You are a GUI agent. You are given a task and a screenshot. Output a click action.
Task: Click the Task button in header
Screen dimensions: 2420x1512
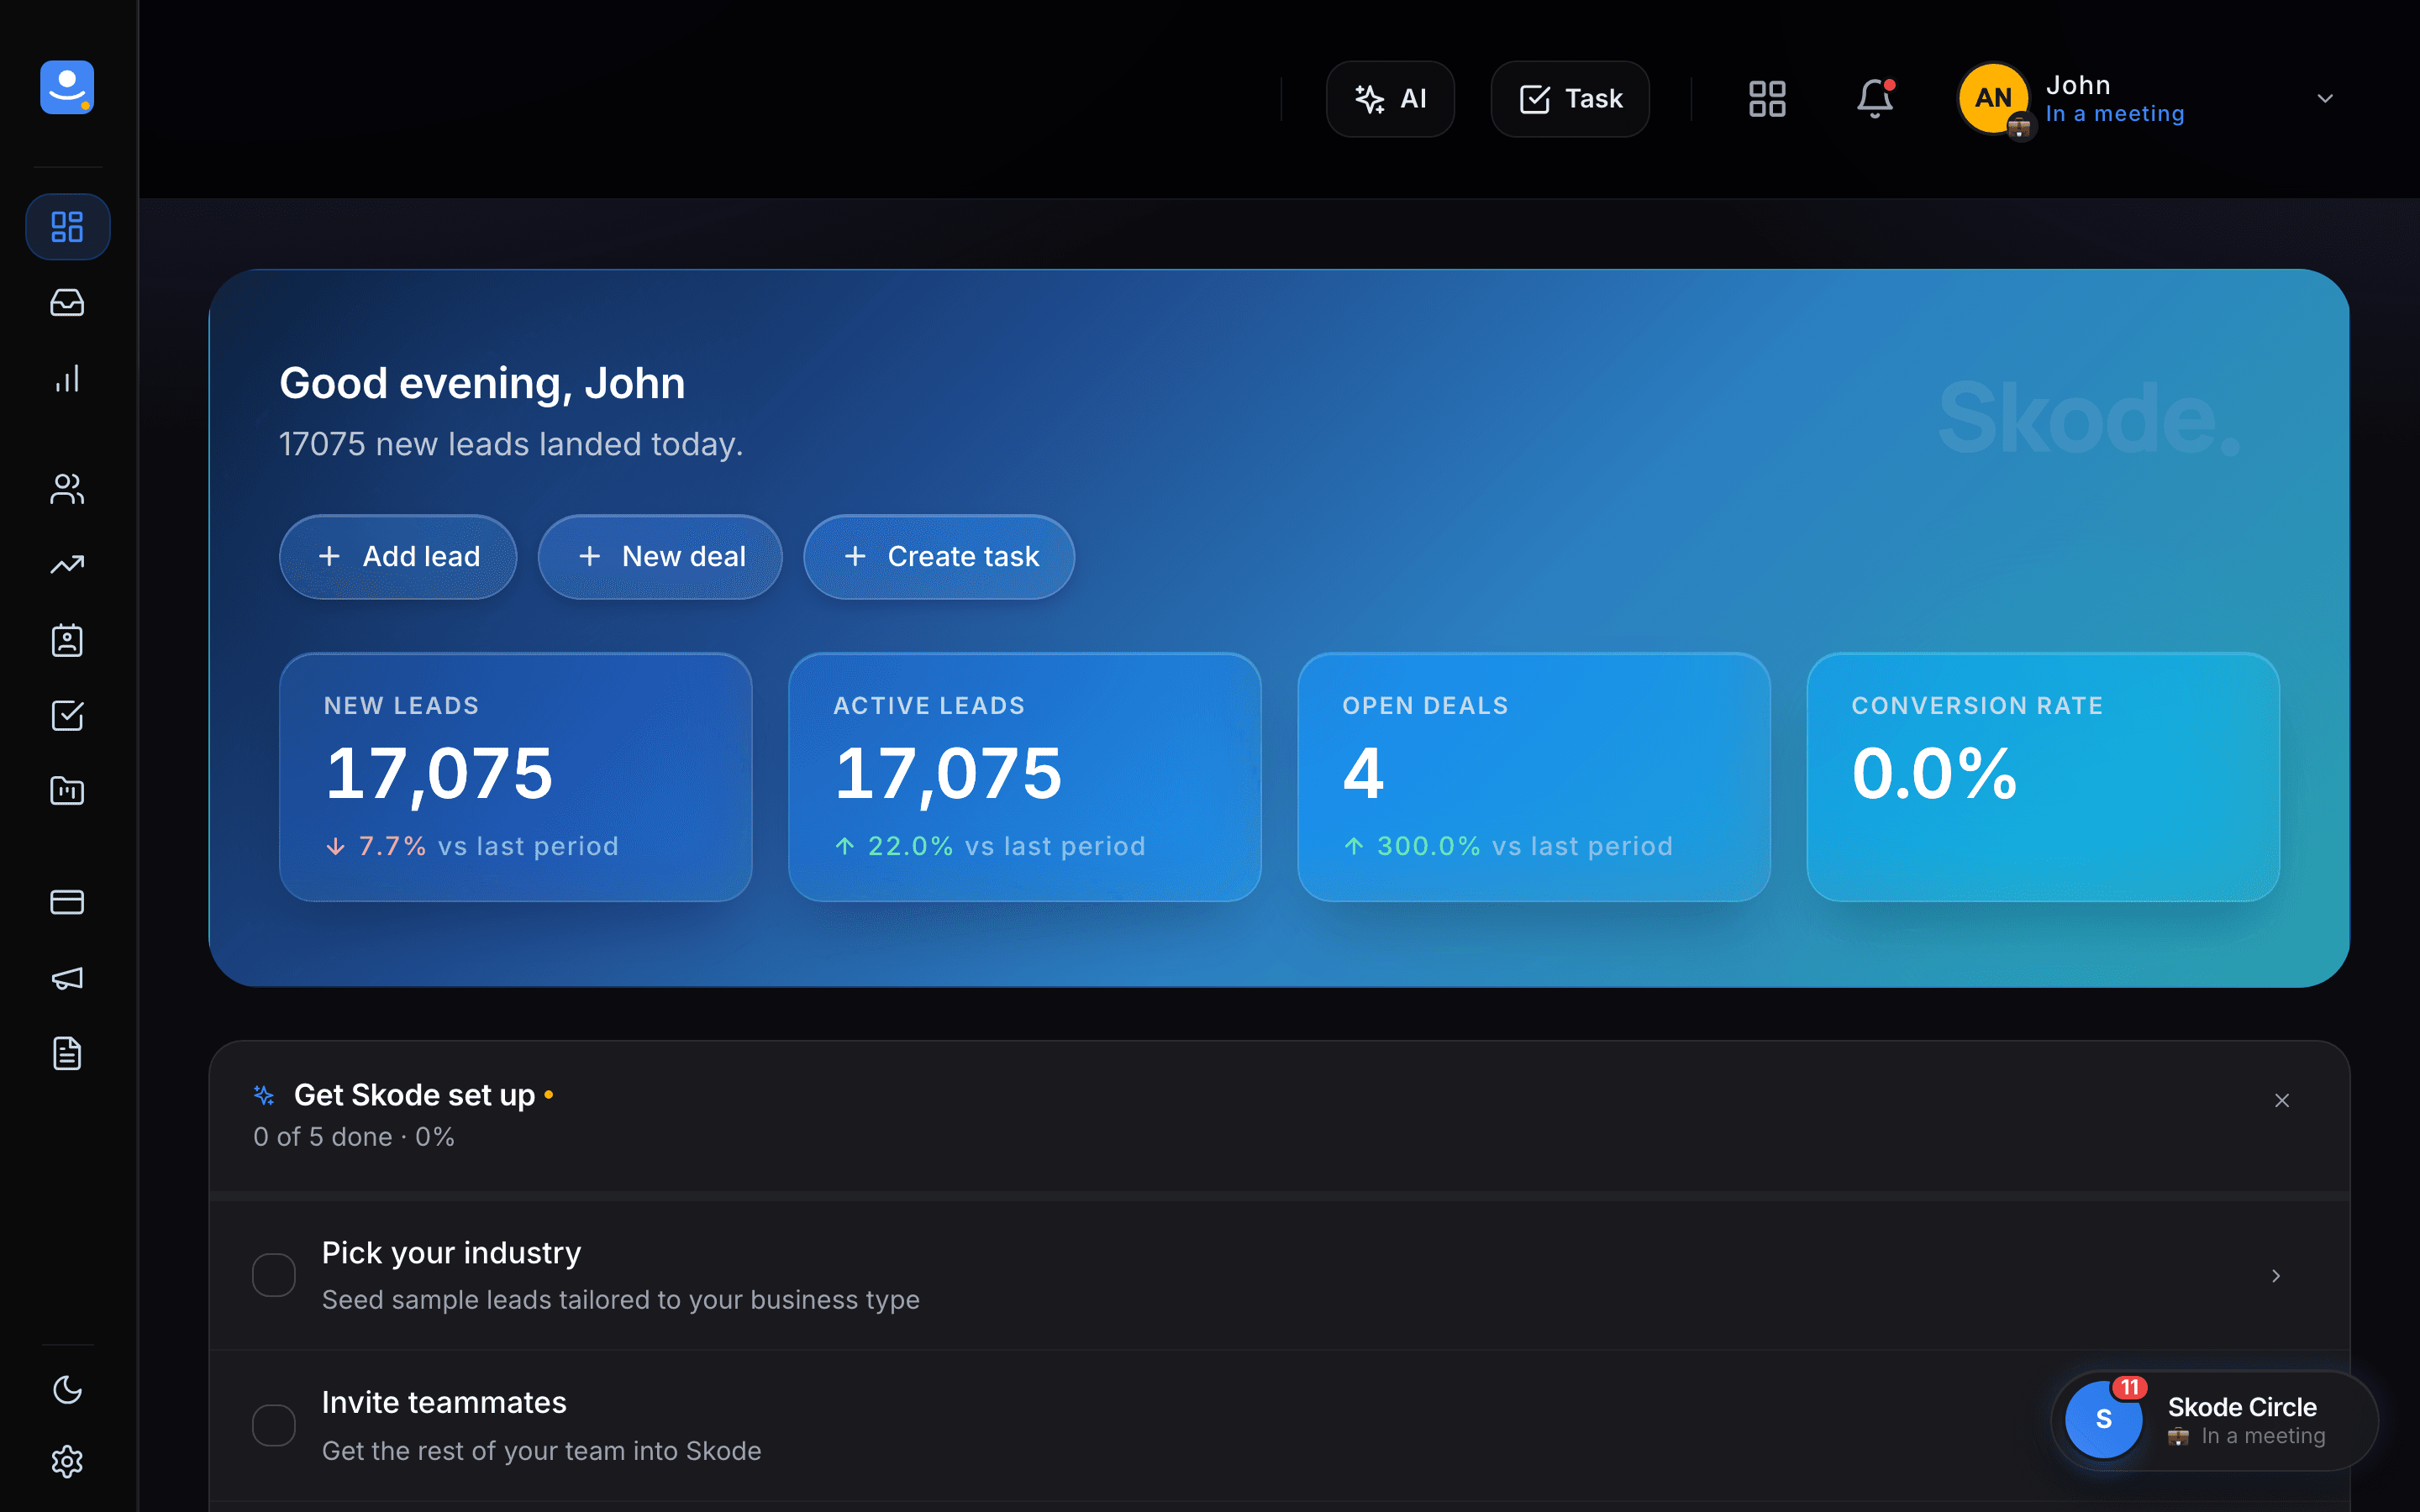click(1570, 99)
